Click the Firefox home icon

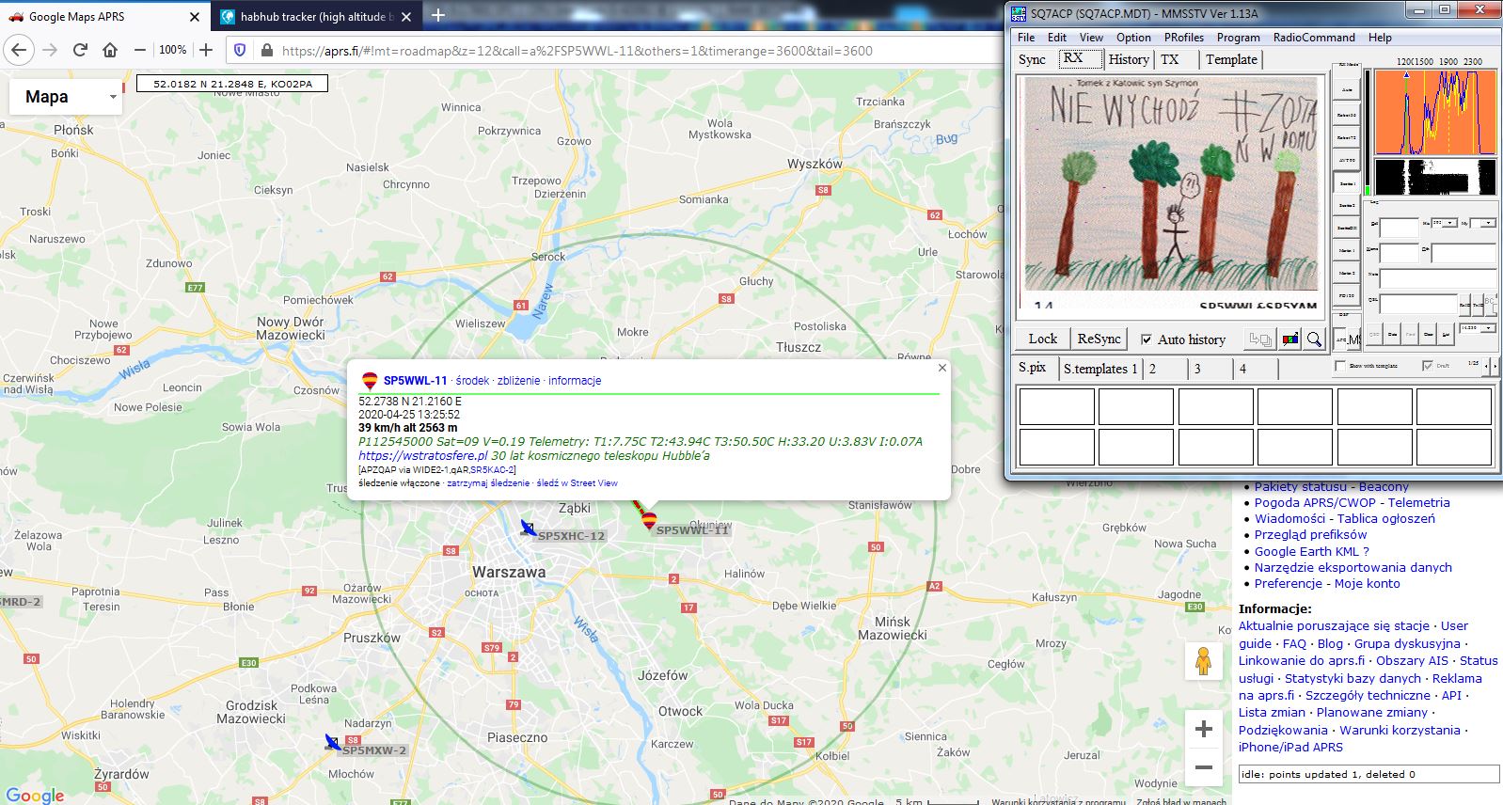pos(110,50)
